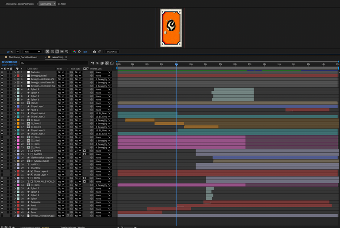
Task: Expand the Beweging totaal layer properties
Action: (x=15, y=76)
